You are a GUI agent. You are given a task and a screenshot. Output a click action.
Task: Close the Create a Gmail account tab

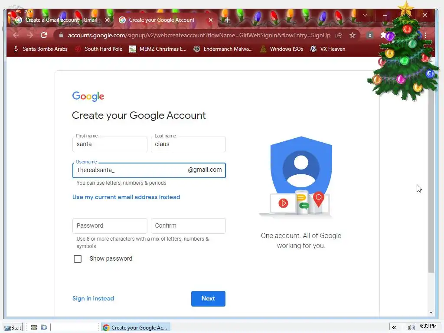pos(107,20)
